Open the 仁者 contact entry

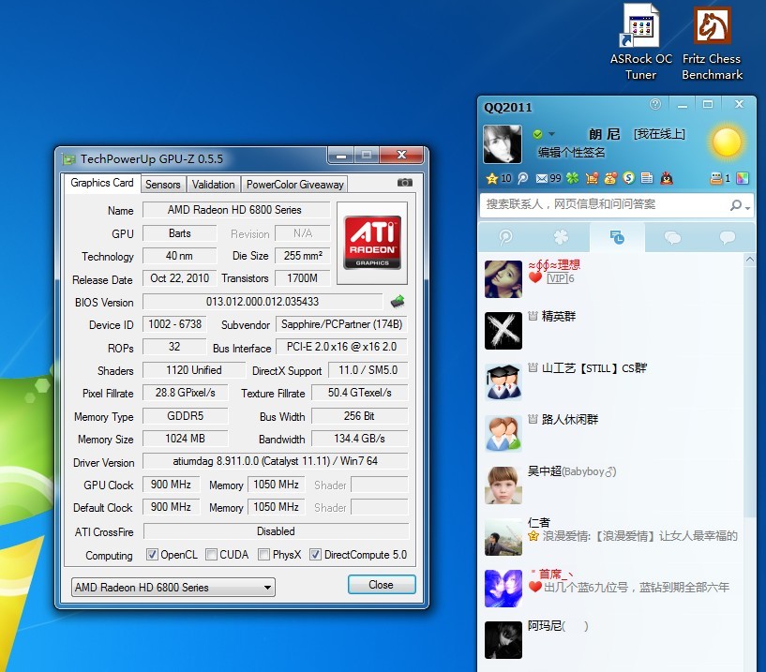(611, 537)
